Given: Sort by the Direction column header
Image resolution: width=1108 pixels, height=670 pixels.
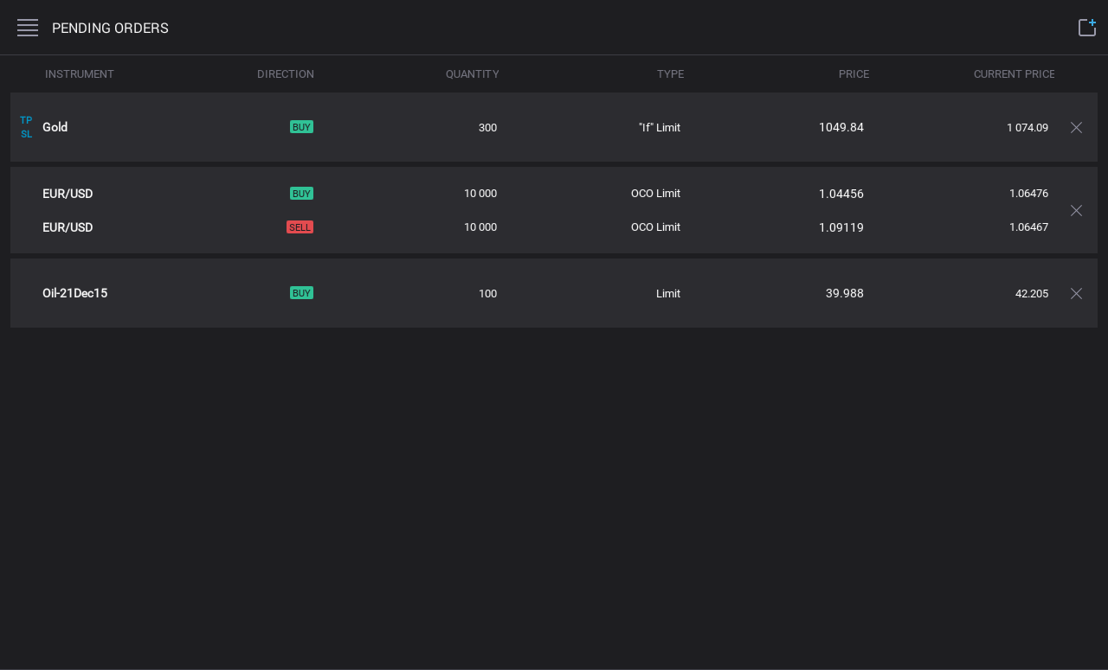Looking at the screenshot, I should [x=286, y=74].
